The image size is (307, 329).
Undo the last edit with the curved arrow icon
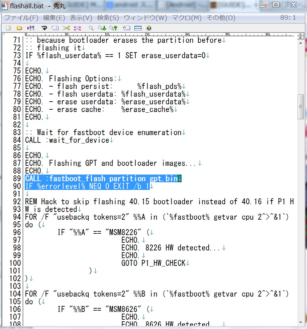tap(44, 28)
